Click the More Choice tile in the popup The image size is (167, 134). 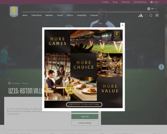(83, 65)
